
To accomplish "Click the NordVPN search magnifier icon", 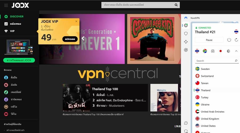I will tap(236, 61).
